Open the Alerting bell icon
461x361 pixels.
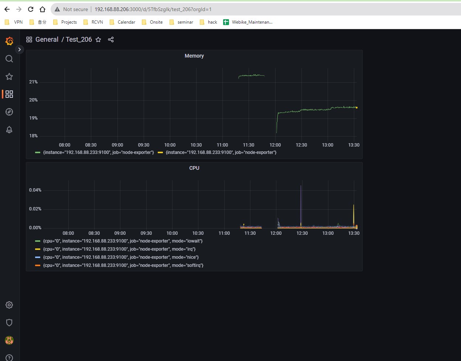(x=9, y=130)
